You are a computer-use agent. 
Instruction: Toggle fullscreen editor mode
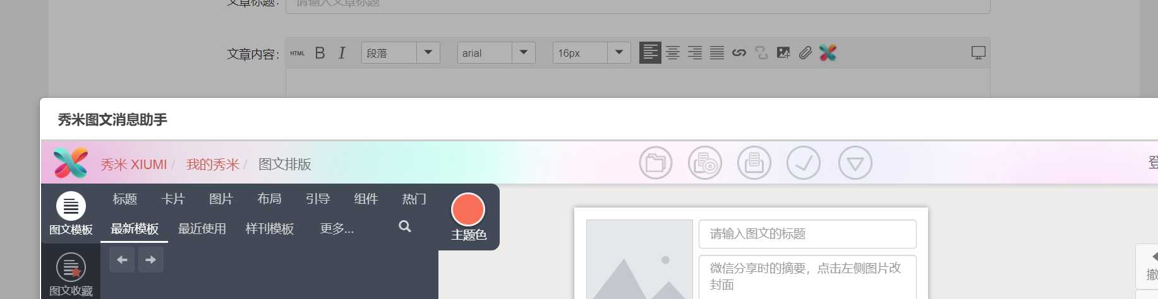978,53
